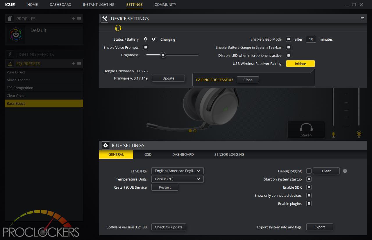Toggle Disable LED when microphone active
Screen dimensions: 372x240
(289, 55)
